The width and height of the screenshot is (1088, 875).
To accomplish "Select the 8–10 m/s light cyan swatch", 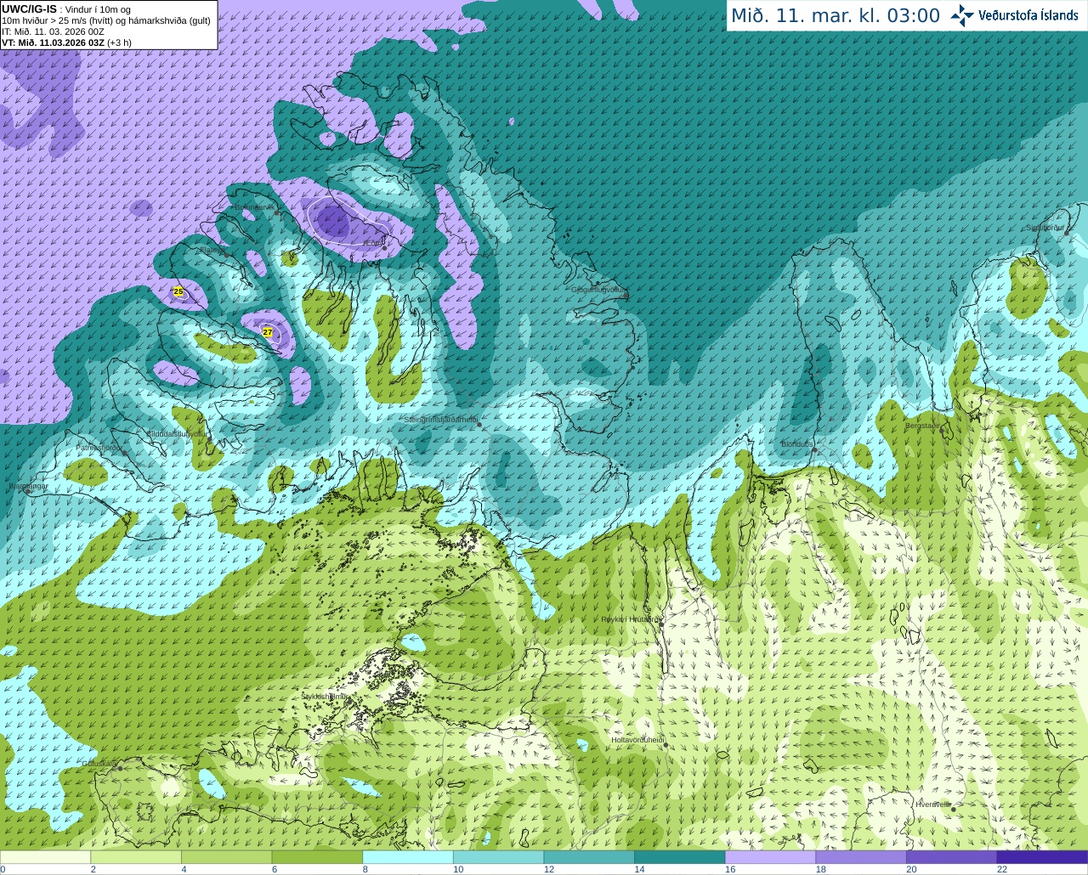I will 408,857.
